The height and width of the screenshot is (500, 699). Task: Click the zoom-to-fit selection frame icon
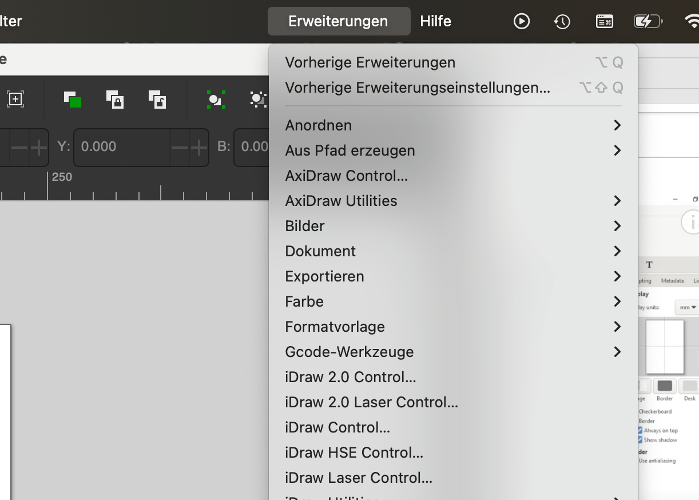[15, 99]
